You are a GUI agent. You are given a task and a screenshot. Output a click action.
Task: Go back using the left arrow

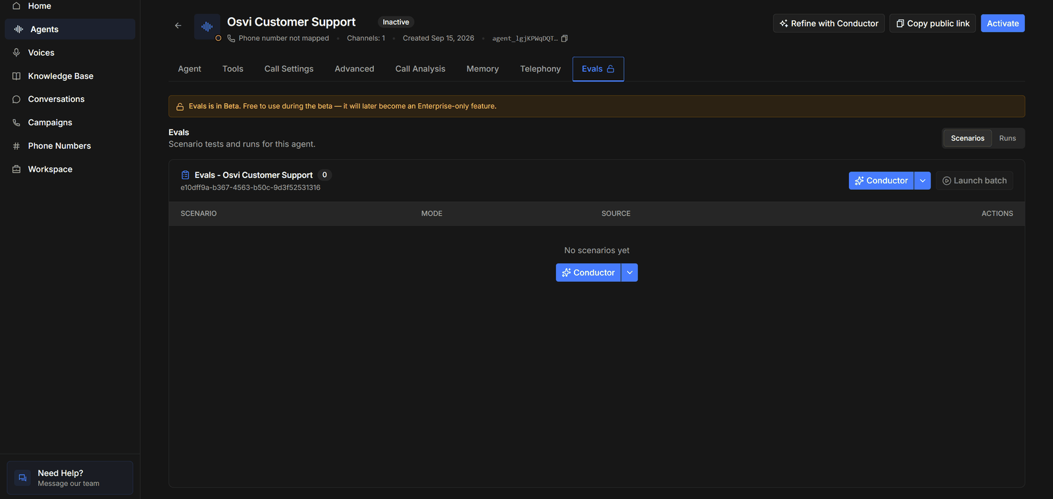click(x=178, y=26)
